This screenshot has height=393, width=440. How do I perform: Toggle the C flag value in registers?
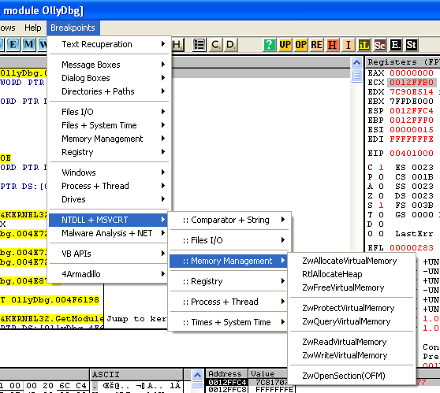pyautogui.click(x=381, y=167)
